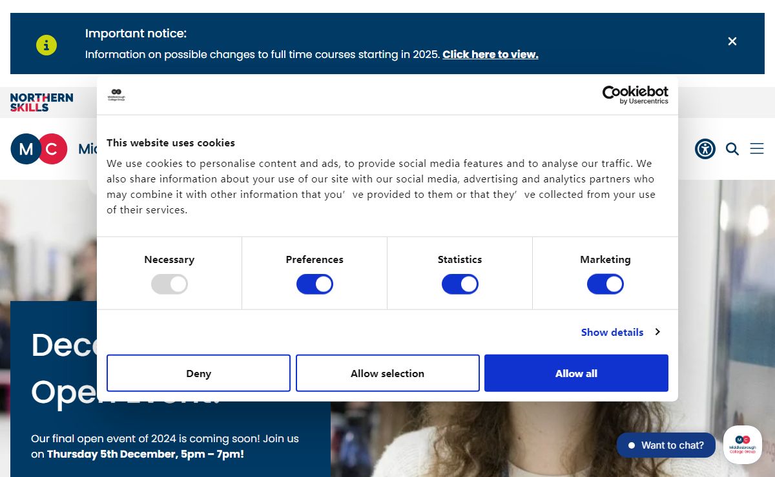
Task: Click the 'Statistics' category label
Action: 460,260
